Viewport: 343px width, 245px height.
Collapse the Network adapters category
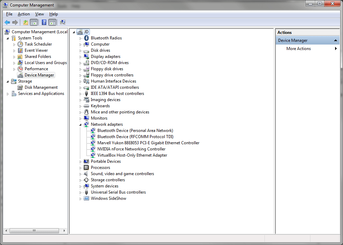pyautogui.click(x=80, y=125)
